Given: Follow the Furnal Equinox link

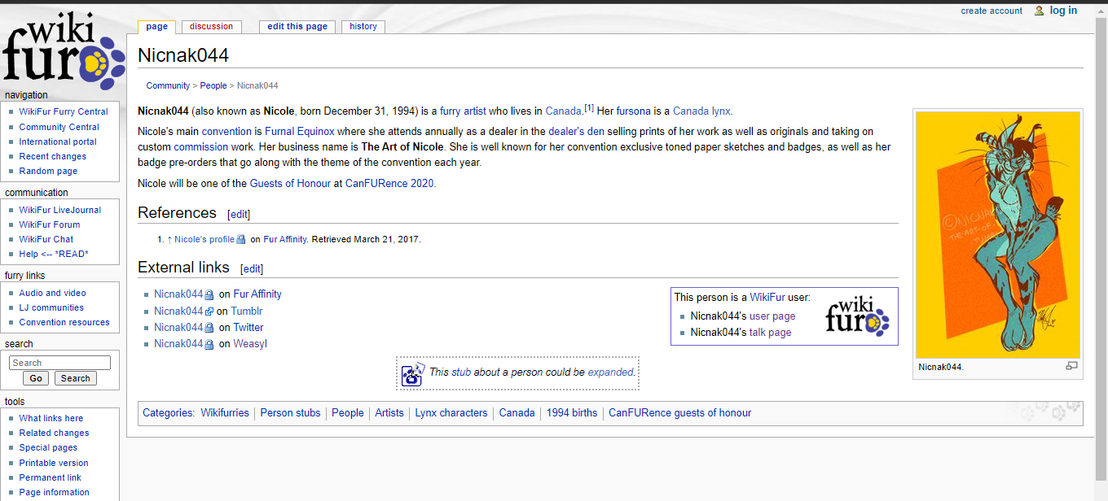Looking at the screenshot, I should pos(300,131).
